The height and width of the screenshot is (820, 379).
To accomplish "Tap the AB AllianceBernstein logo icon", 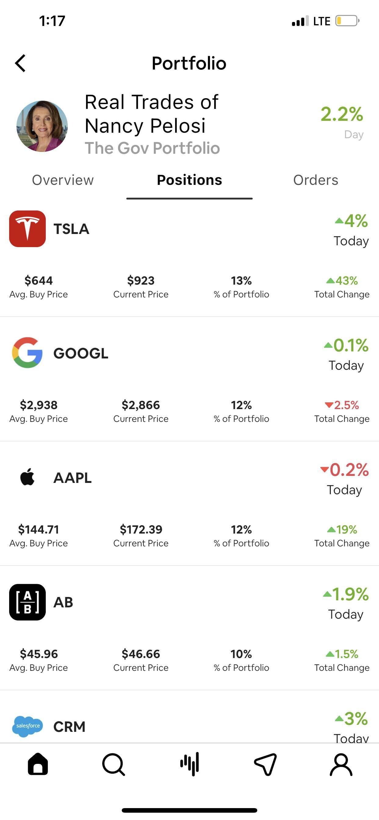I will 27,602.
